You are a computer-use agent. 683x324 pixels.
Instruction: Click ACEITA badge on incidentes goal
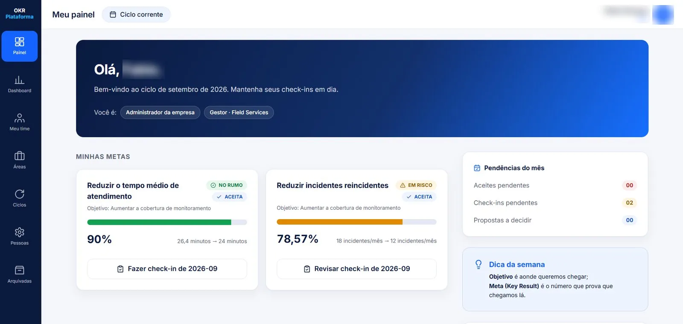coord(419,197)
